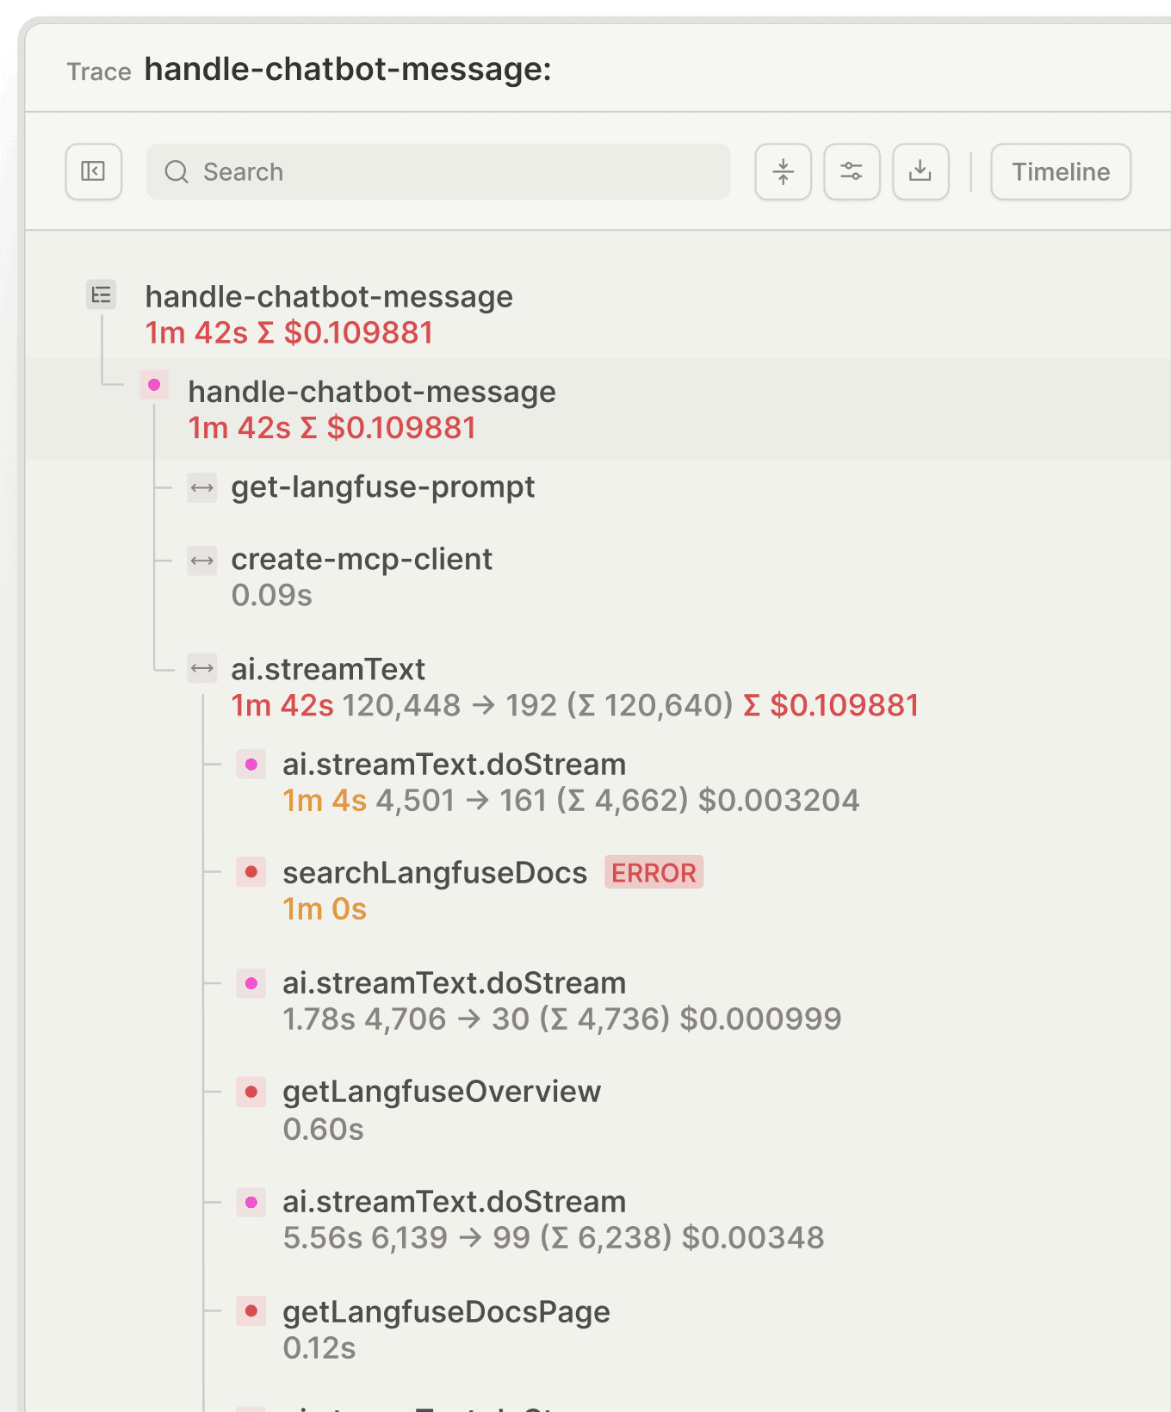
Task: Collapse the root handle-chatbot-message tree icon
Action: (x=102, y=295)
